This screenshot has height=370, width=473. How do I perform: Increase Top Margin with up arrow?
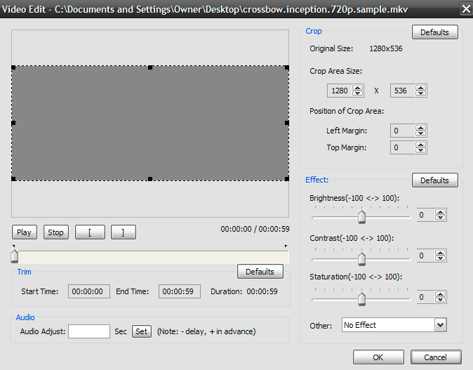pyautogui.click(x=421, y=145)
